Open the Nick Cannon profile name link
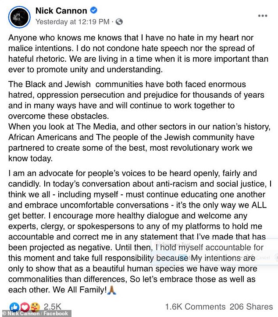 pyautogui.click(x=61, y=11)
